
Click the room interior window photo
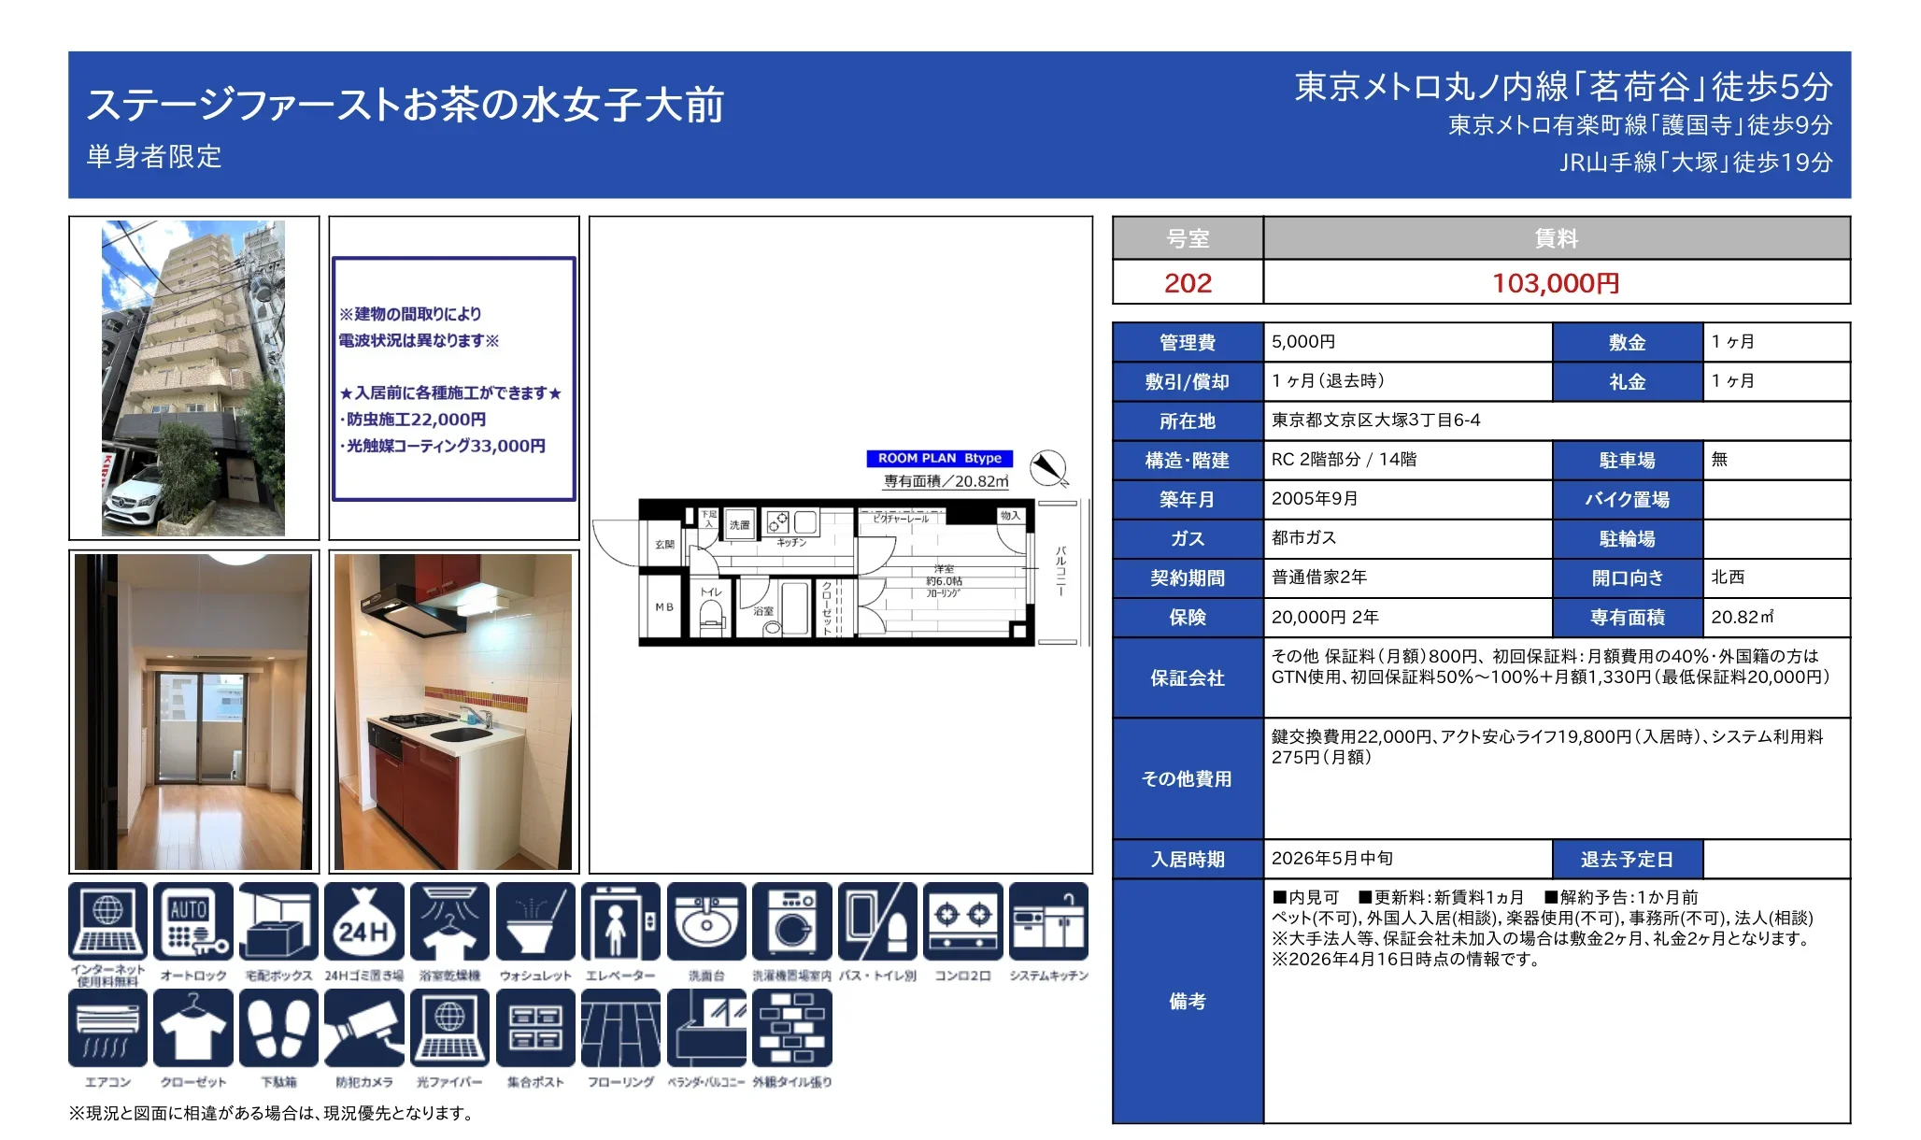[193, 712]
